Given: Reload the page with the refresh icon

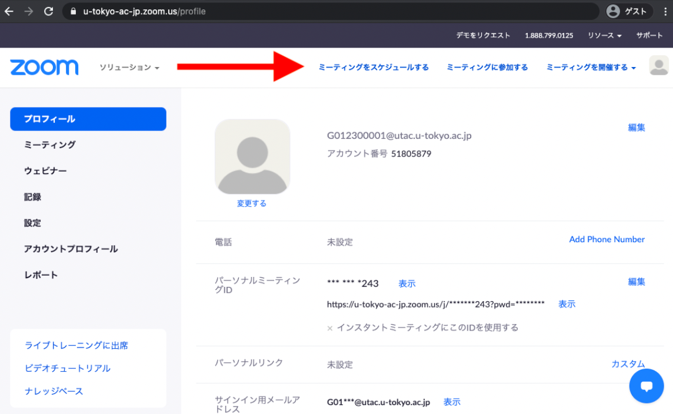Looking at the screenshot, I should click(x=48, y=12).
